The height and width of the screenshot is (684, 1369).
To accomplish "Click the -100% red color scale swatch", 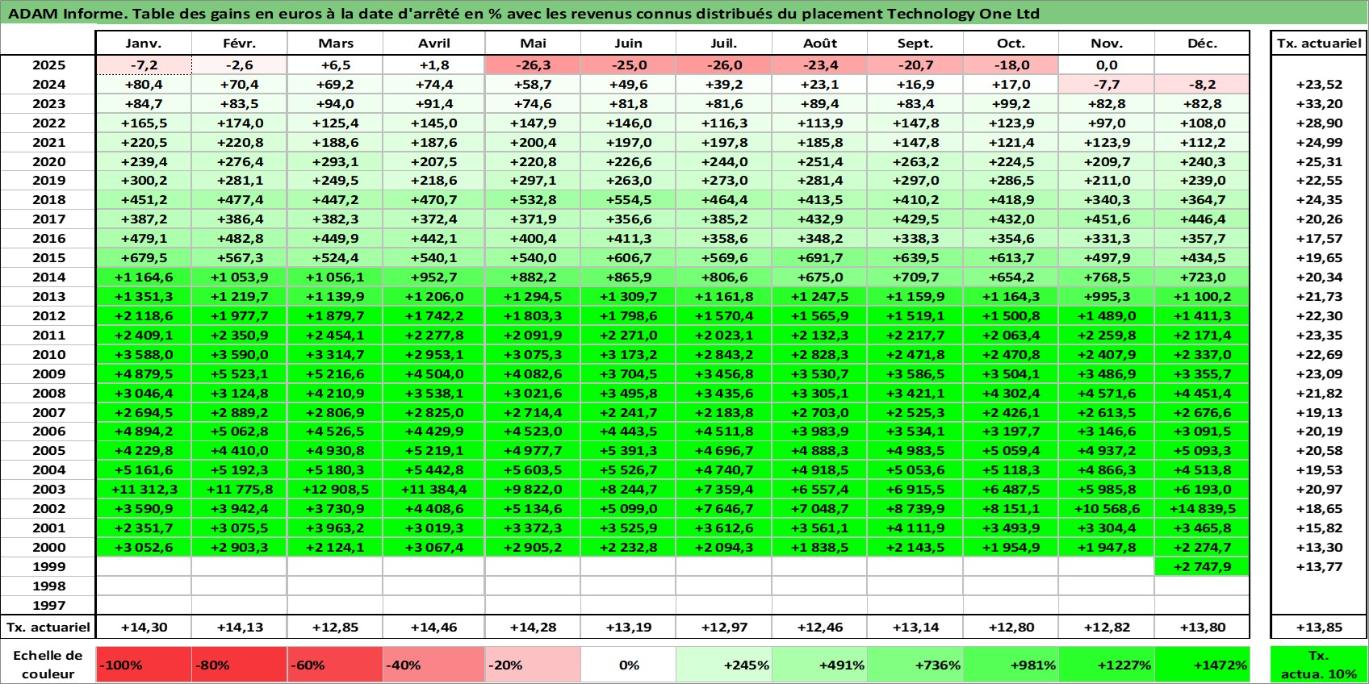I will 144,665.
